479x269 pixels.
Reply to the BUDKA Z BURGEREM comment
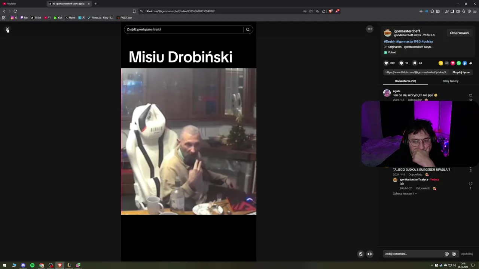(x=415, y=174)
